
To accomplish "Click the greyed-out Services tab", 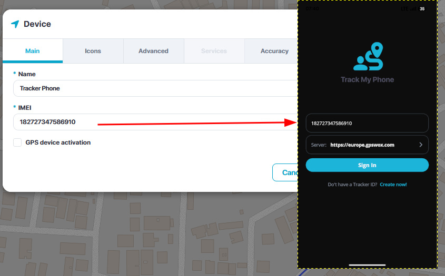I will [214, 51].
